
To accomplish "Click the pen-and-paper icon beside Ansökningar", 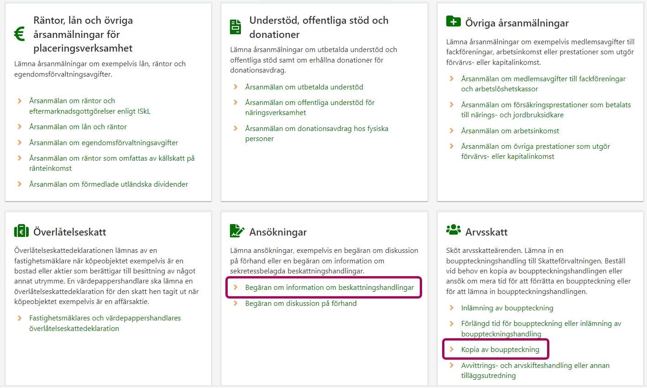I will pyautogui.click(x=237, y=231).
